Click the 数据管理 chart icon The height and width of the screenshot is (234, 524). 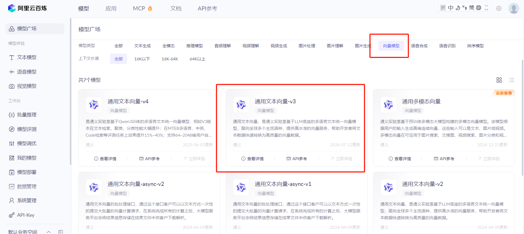click(x=12, y=187)
